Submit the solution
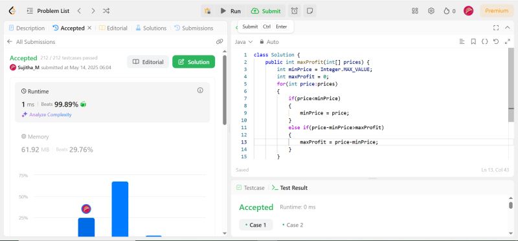The image size is (518, 241). point(266,11)
